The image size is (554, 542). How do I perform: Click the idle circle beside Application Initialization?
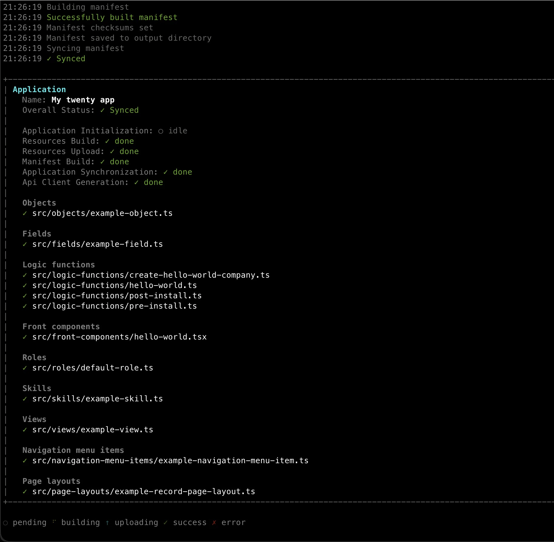click(x=161, y=130)
